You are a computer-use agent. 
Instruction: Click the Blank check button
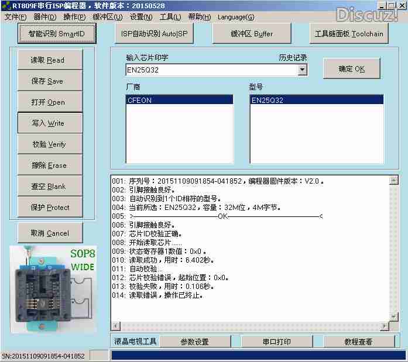(x=49, y=187)
